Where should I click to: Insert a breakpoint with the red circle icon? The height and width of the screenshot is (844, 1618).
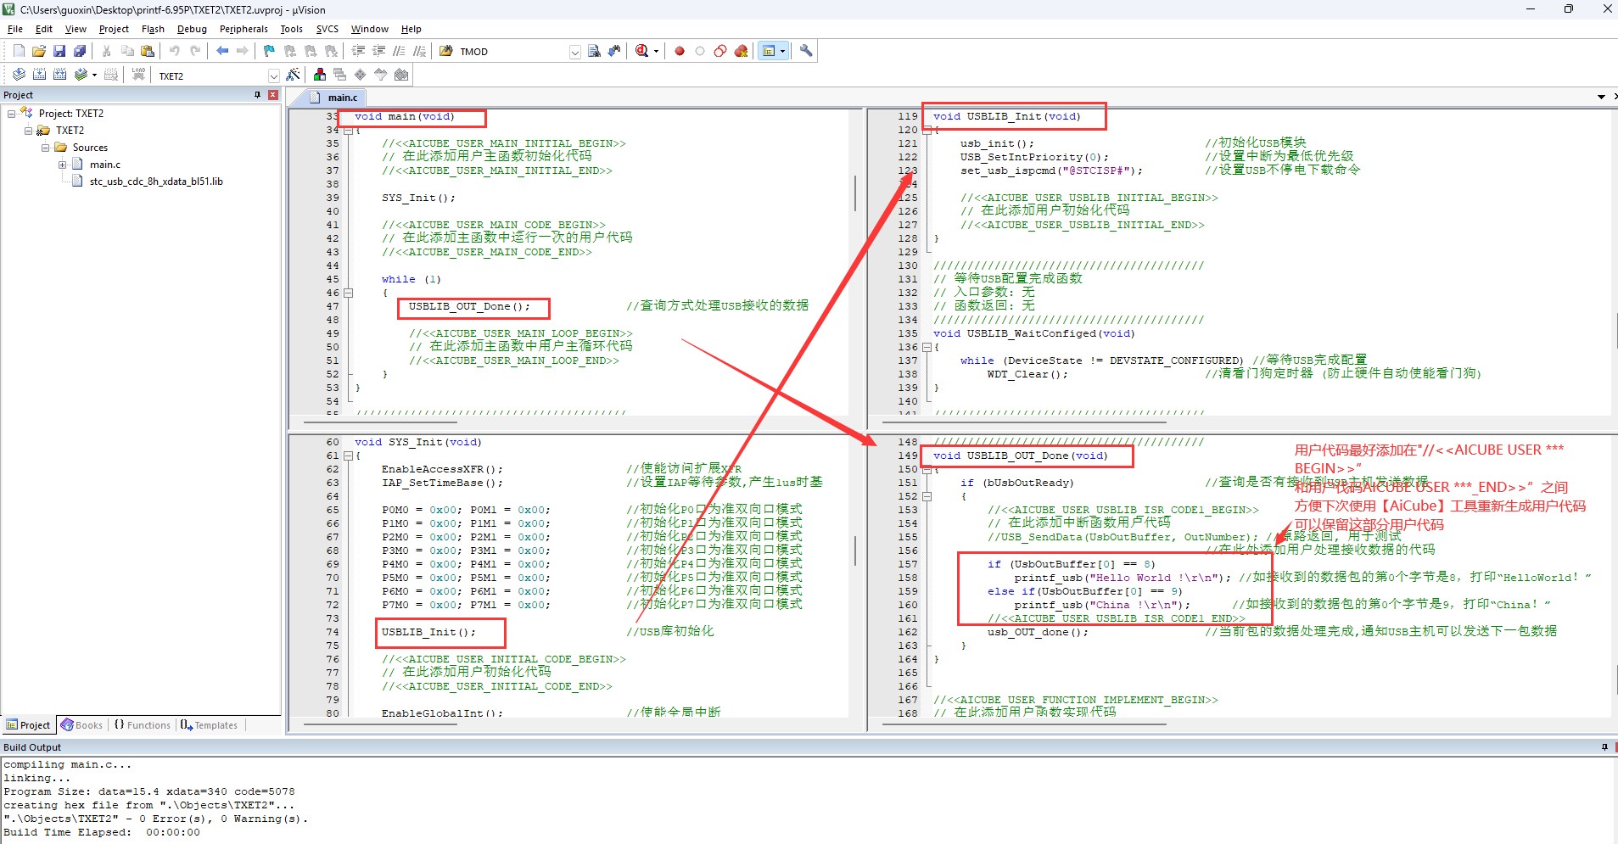point(680,51)
